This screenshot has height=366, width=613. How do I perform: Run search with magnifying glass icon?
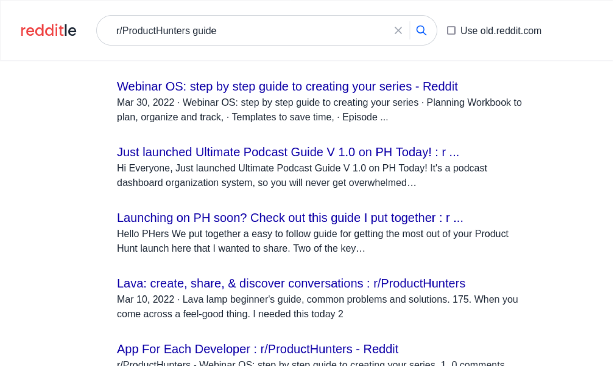421,30
